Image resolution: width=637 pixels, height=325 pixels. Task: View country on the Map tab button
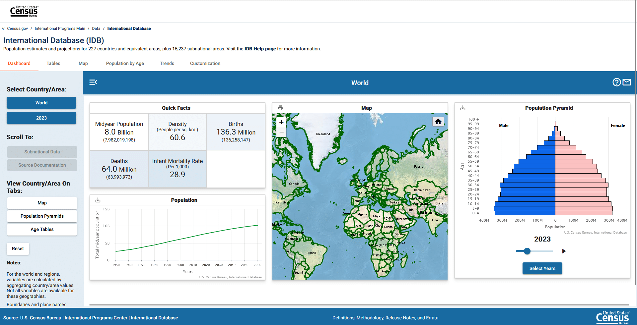pyautogui.click(x=42, y=203)
